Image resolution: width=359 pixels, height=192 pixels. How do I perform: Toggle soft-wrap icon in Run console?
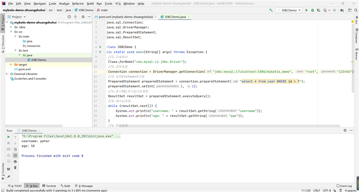click(15, 149)
